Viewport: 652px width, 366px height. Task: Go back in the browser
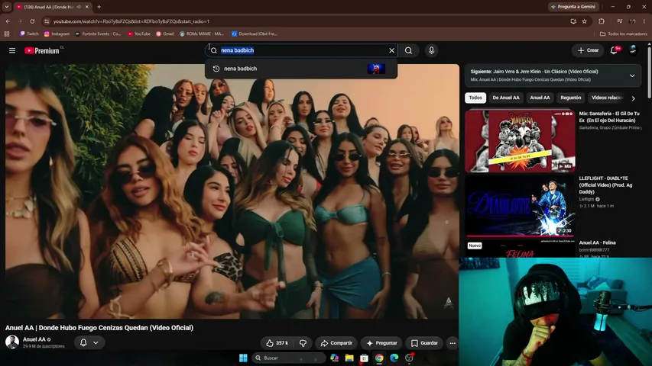pos(8,21)
